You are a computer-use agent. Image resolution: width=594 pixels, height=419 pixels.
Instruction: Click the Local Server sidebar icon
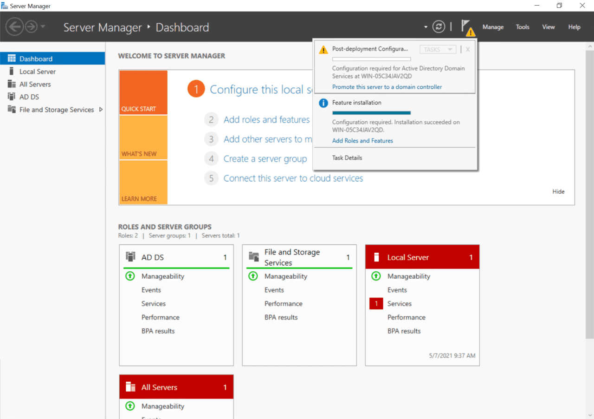coord(12,71)
